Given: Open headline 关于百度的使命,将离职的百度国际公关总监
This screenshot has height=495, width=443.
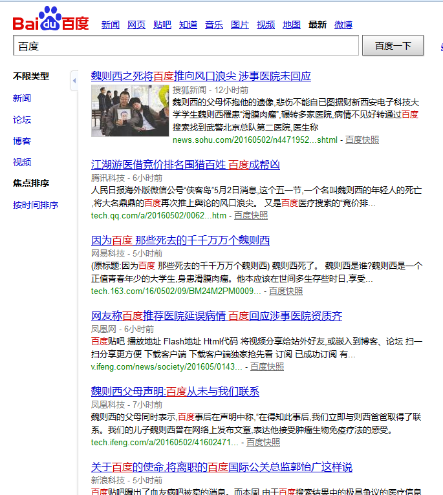Looking at the screenshot, I should pyautogui.click(x=222, y=467).
